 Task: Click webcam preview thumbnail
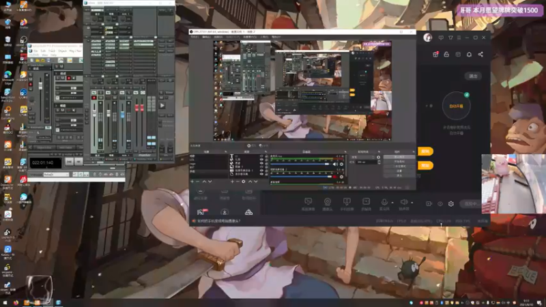tap(514, 184)
